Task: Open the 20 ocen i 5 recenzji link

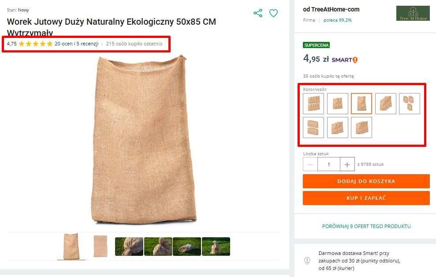Action: (76, 44)
